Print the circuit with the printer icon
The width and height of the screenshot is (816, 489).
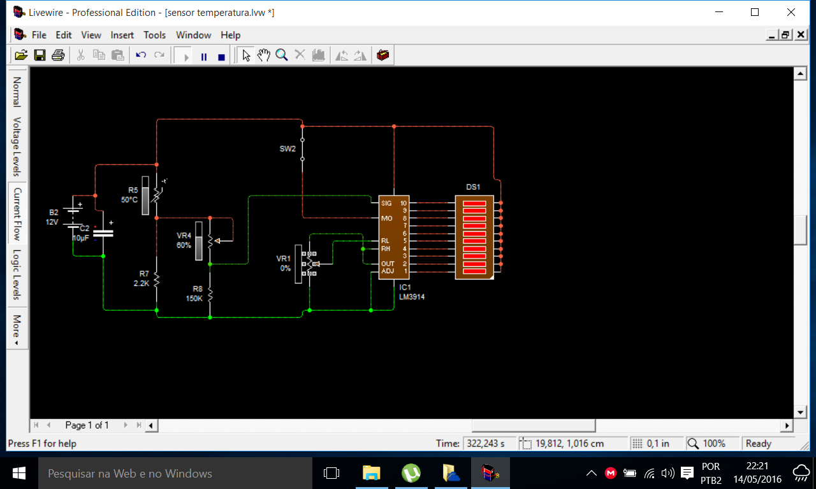[x=58, y=55]
